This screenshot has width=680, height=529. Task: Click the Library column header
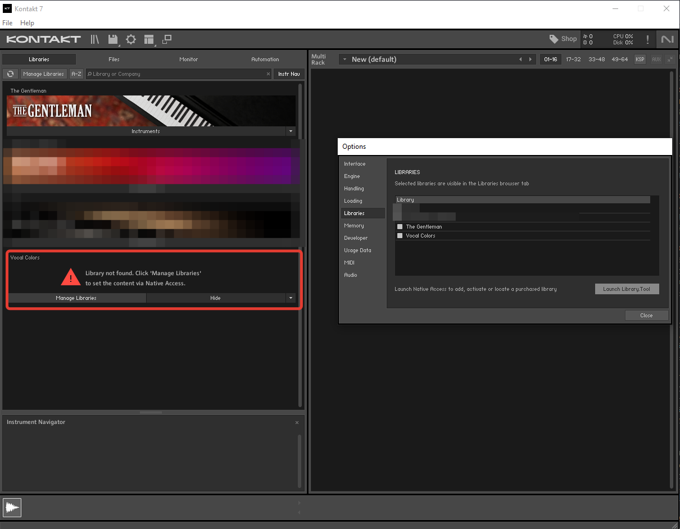coord(523,200)
